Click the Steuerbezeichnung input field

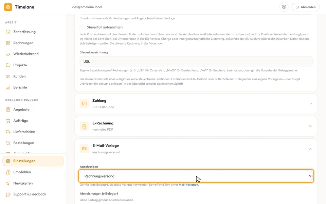point(196,62)
